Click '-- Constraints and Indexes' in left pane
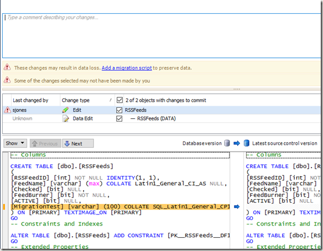323x251 pixels. click(x=56, y=224)
